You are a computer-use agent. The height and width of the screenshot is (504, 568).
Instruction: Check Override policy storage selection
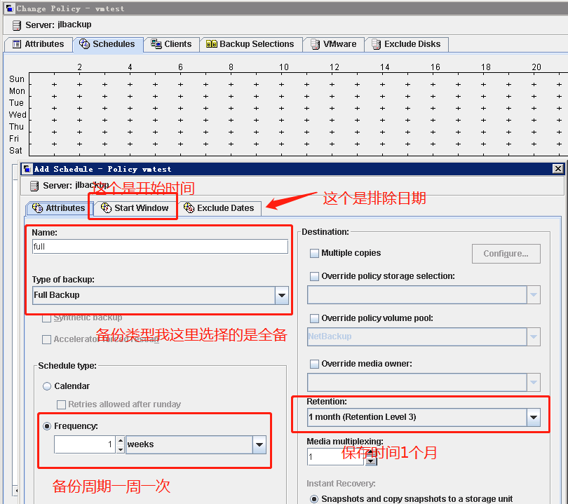tap(314, 276)
